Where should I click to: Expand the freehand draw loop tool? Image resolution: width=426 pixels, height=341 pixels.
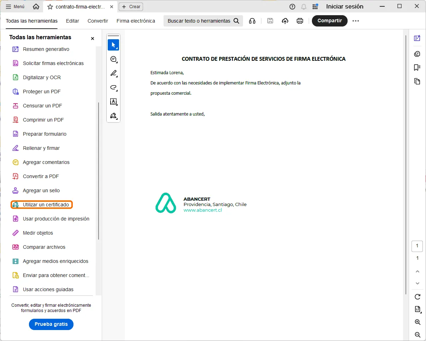[x=113, y=88]
